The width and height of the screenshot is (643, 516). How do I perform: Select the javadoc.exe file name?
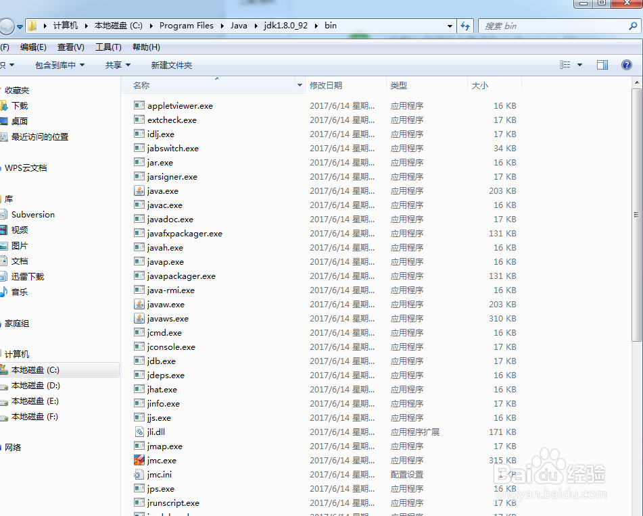[x=170, y=219]
